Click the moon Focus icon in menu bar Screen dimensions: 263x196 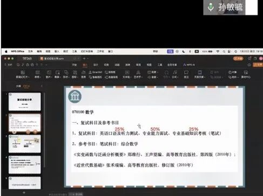click(x=184, y=51)
